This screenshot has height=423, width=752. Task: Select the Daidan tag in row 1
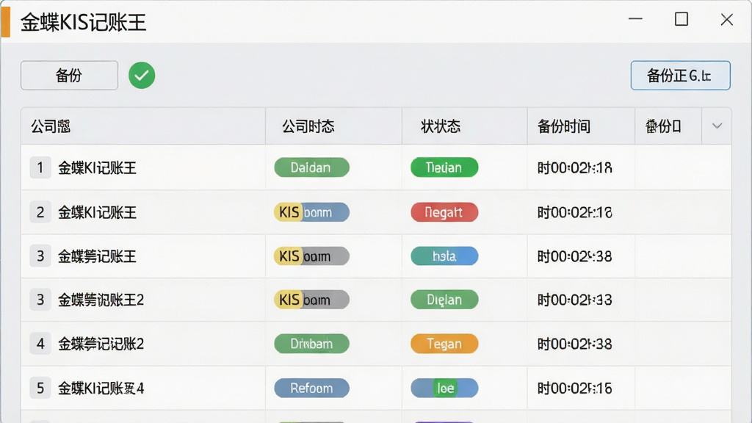click(x=311, y=167)
